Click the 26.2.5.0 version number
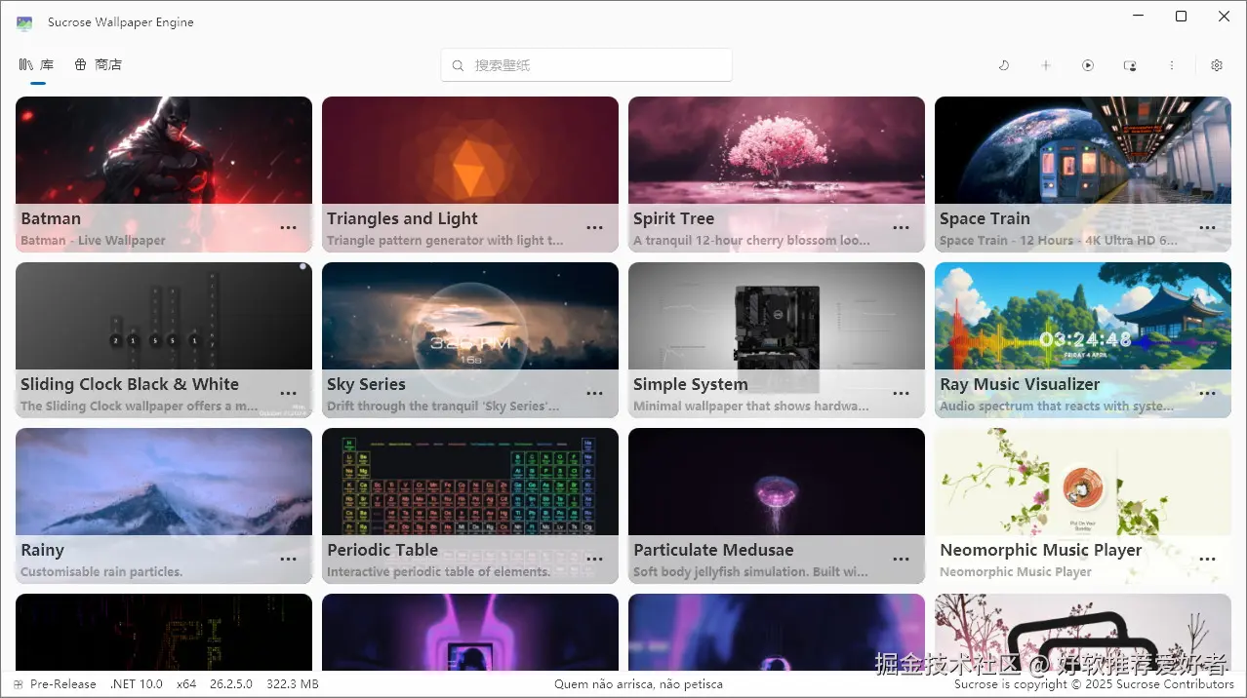The width and height of the screenshot is (1247, 698). pyautogui.click(x=230, y=684)
